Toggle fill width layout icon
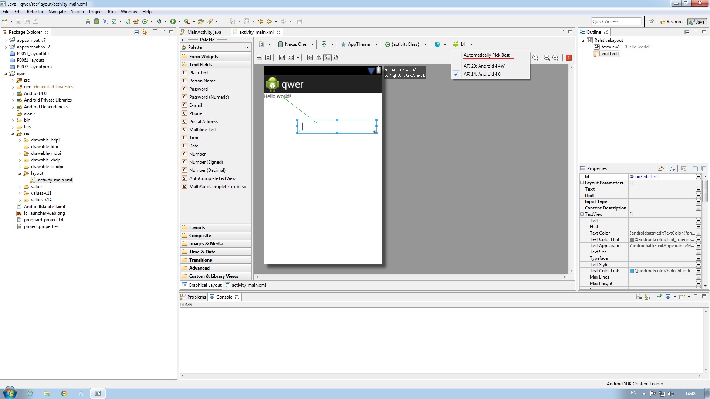The width and height of the screenshot is (710, 399). (x=260, y=58)
